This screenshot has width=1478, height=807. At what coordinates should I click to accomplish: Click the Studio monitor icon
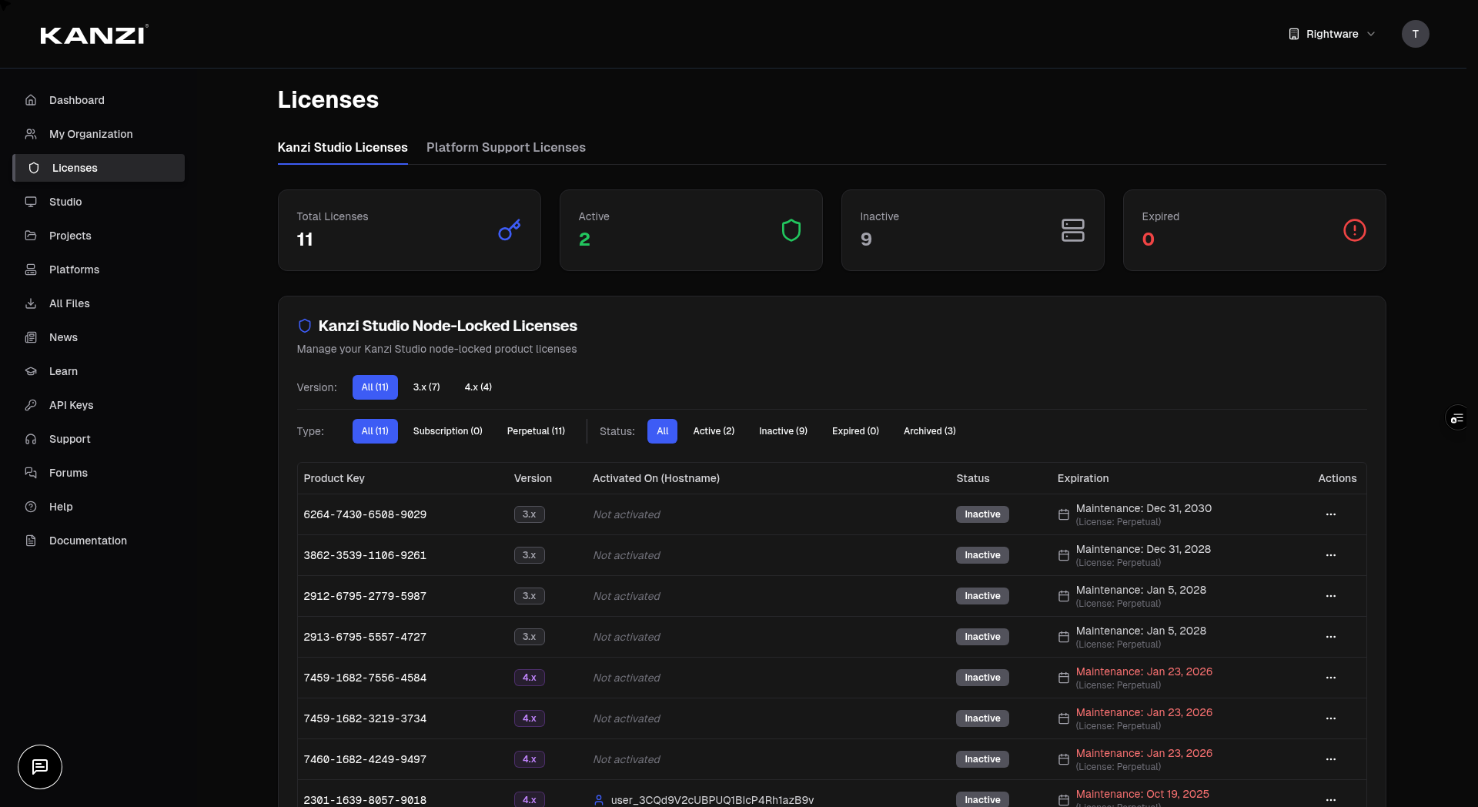31,202
